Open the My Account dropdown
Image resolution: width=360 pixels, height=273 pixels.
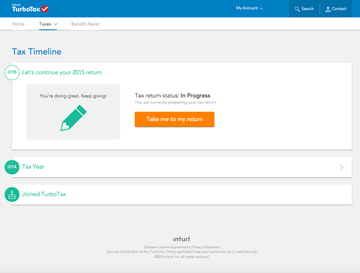click(x=249, y=8)
